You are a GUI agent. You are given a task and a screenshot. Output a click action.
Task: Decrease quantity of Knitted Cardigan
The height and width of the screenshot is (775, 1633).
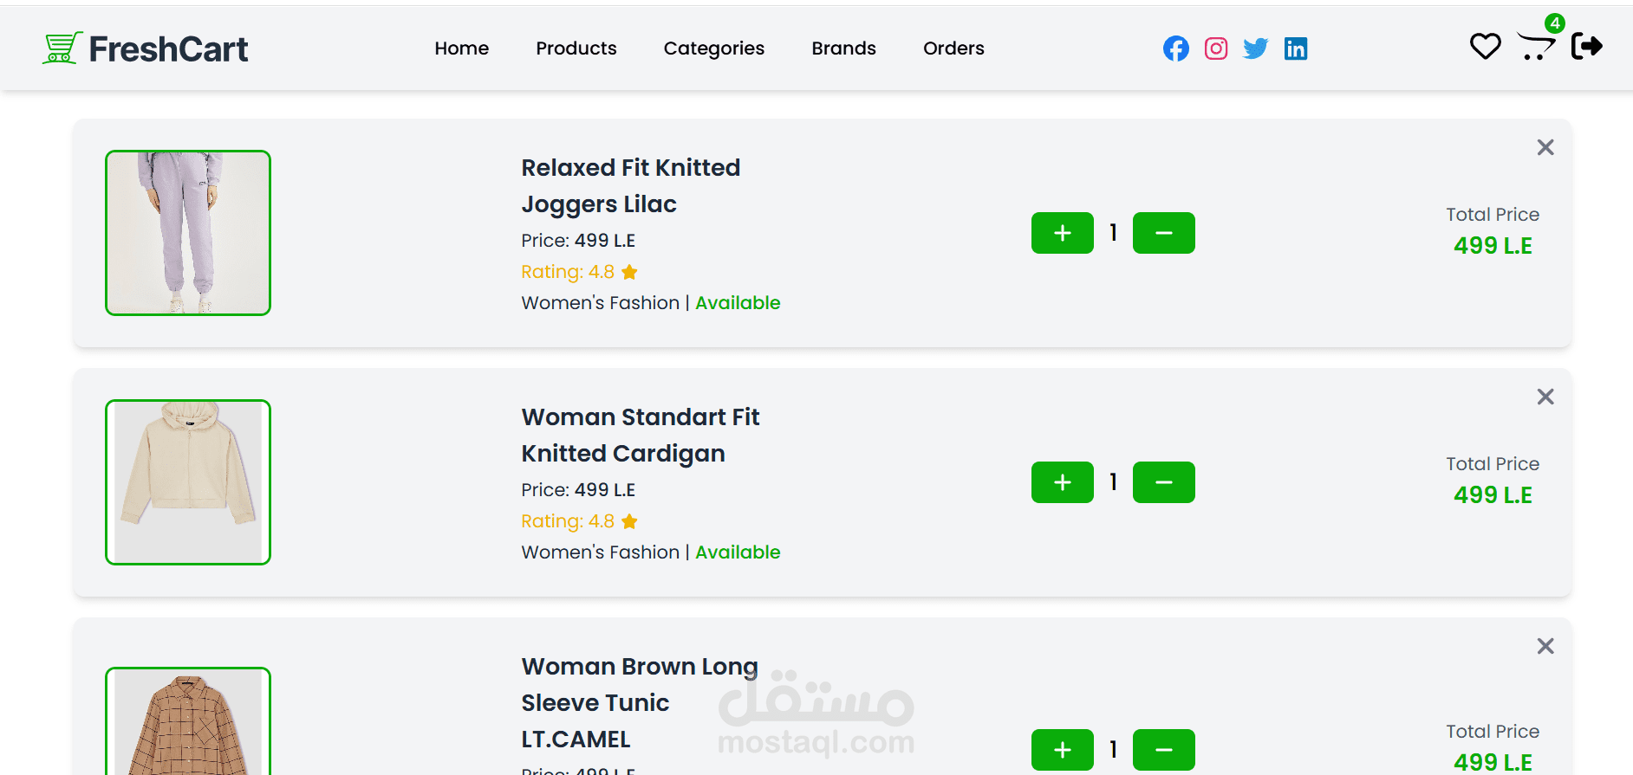tap(1163, 482)
